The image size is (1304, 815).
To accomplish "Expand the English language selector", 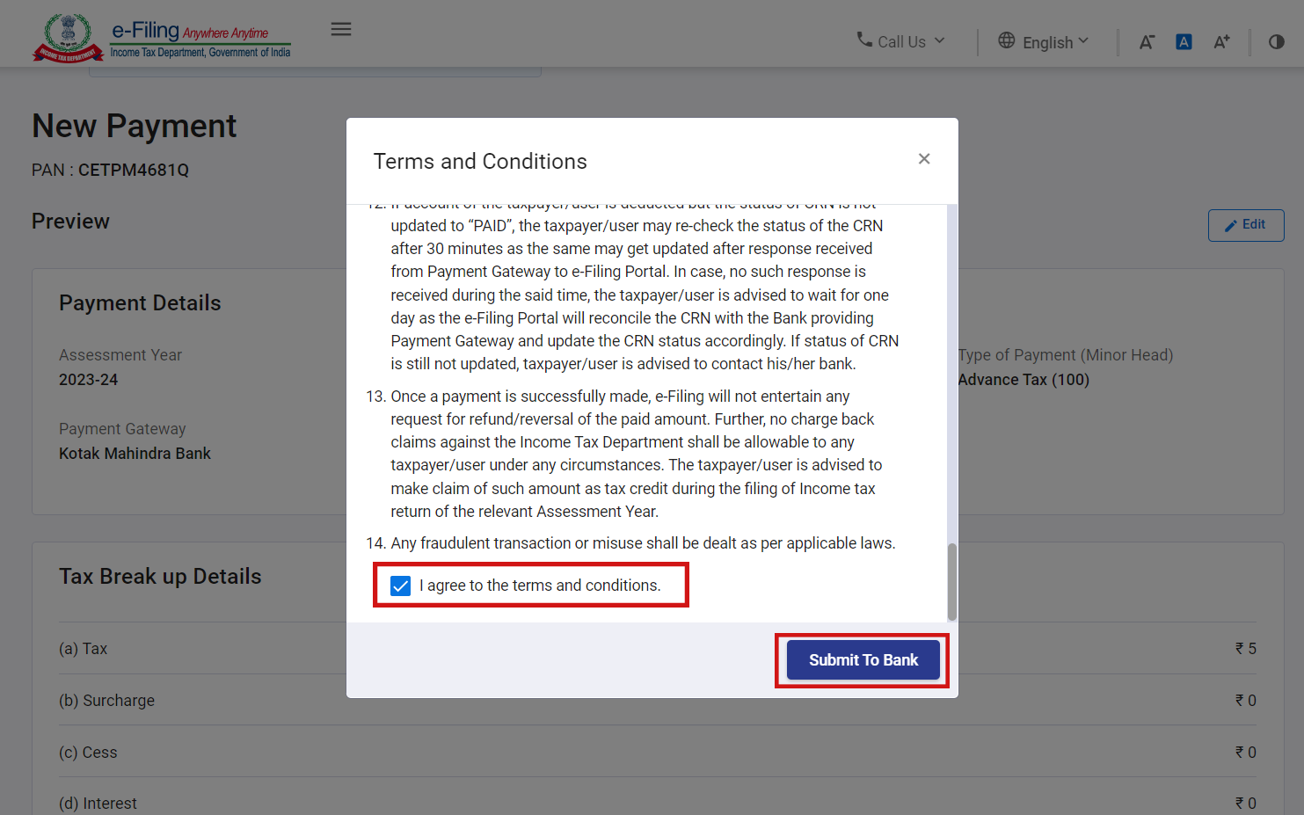I will [1046, 41].
